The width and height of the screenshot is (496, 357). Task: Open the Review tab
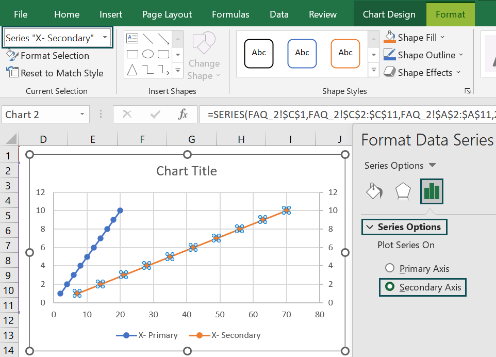323,14
